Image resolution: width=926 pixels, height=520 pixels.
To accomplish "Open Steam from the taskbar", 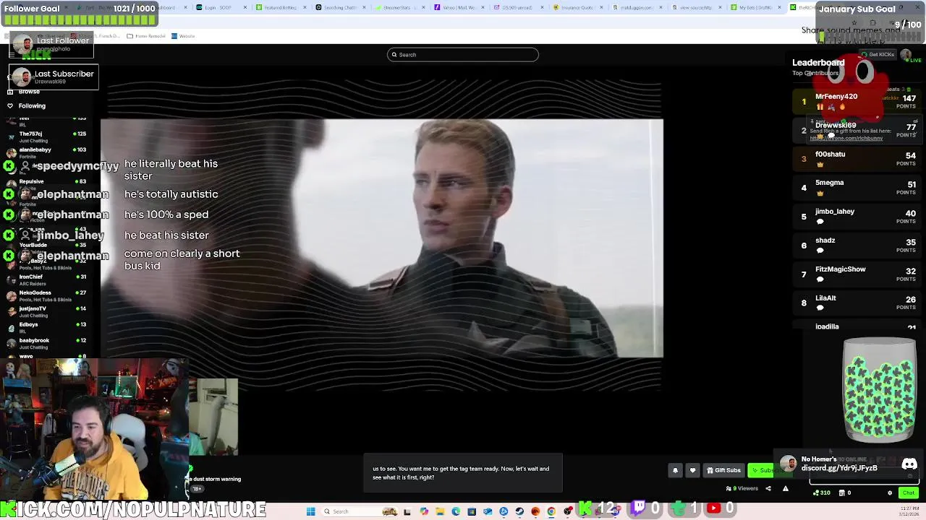I will pos(519,511).
